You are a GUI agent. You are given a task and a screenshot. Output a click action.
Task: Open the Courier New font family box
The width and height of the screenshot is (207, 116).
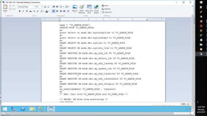27,7
